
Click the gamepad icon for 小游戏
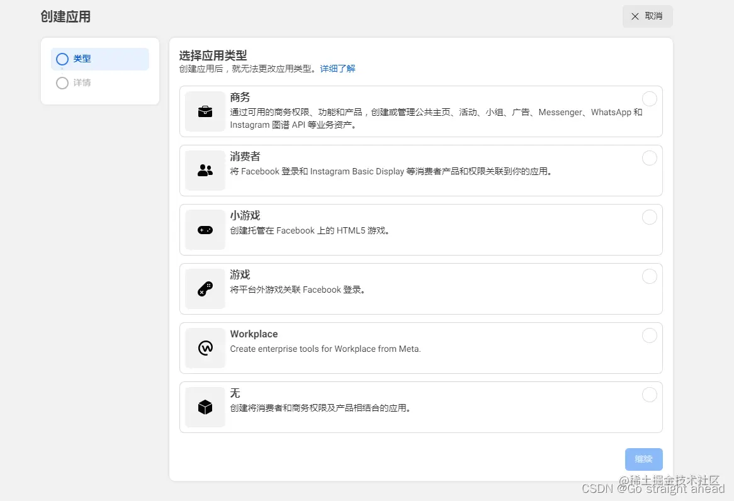point(205,230)
